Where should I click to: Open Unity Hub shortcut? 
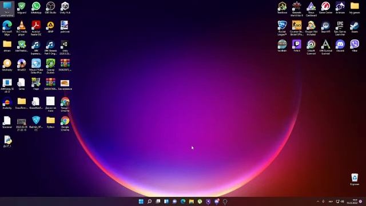[x=65, y=8]
